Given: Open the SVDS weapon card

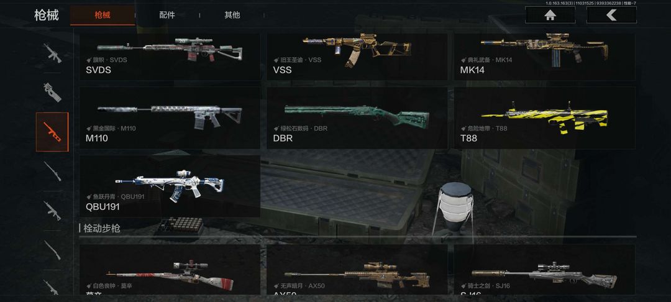Looking at the screenshot, I should pos(170,57).
